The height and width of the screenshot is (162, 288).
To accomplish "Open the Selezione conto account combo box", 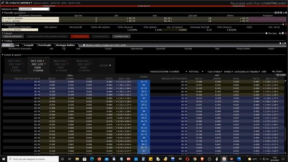I will click(34, 9).
